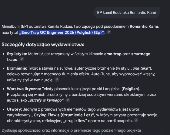Click italic 'one take' phrase

pos(140,68)
